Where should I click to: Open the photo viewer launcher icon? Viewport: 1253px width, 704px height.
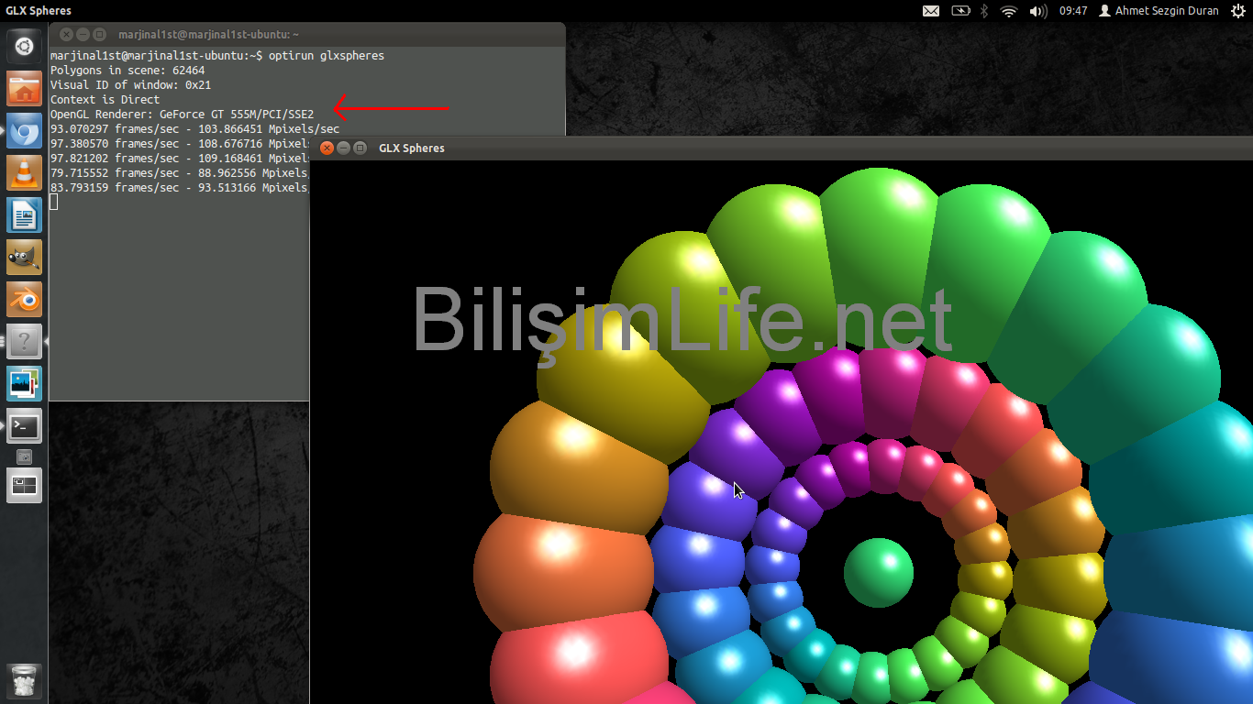24,384
